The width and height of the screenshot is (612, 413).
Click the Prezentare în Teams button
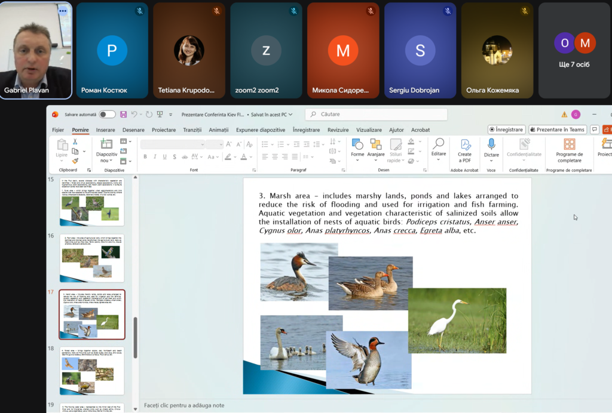coord(557,130)
